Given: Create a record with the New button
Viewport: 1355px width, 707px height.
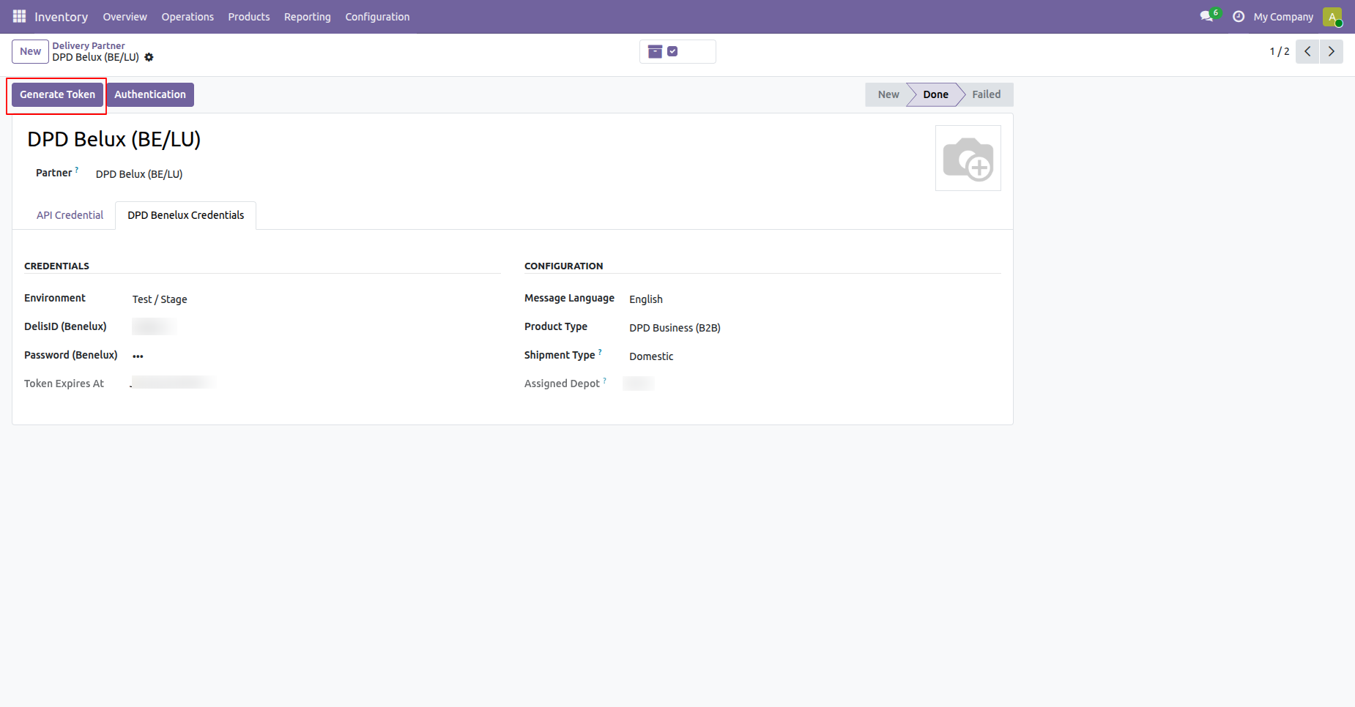Looking at the screenshot, I should 30,51.
